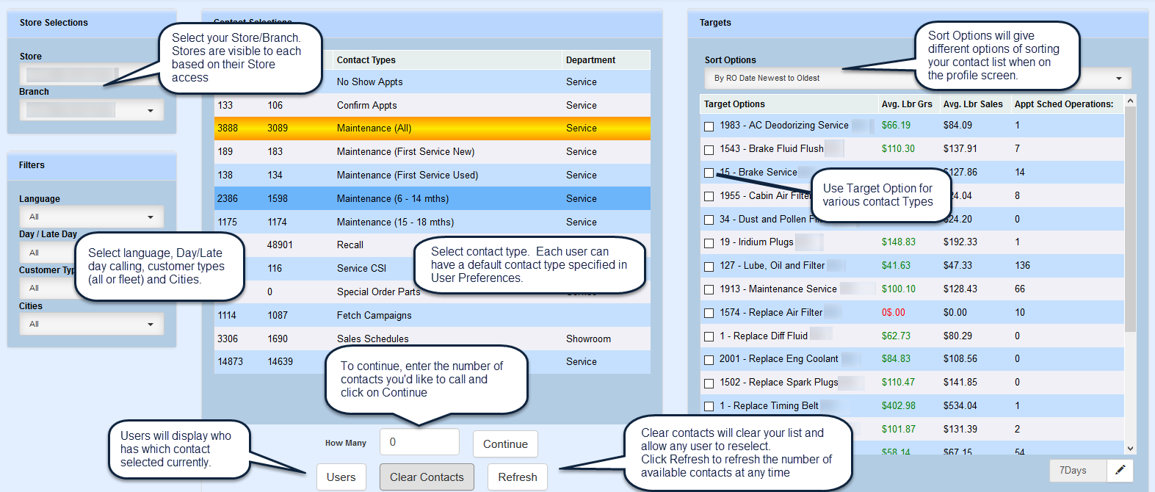This screenshot has width=1155, height=492.
Task: Select the Iridium Plugs target checkbox
Action: point(709,243)
